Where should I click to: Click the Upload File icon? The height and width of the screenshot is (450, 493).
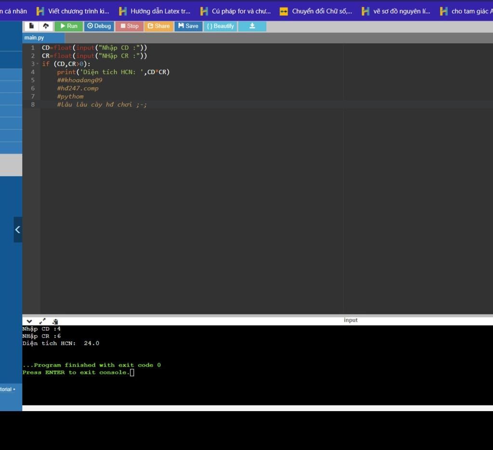(x=46, y=26)
